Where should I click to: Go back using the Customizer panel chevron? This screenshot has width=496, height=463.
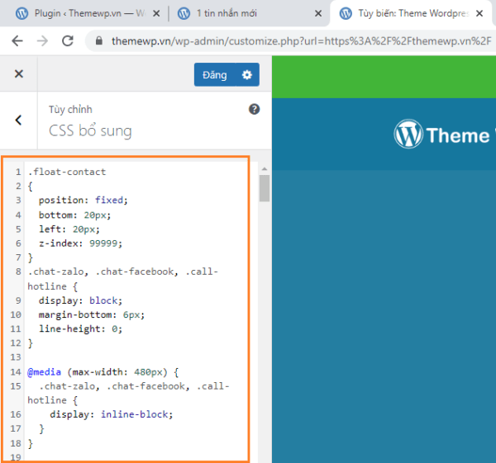click(19, 120)
